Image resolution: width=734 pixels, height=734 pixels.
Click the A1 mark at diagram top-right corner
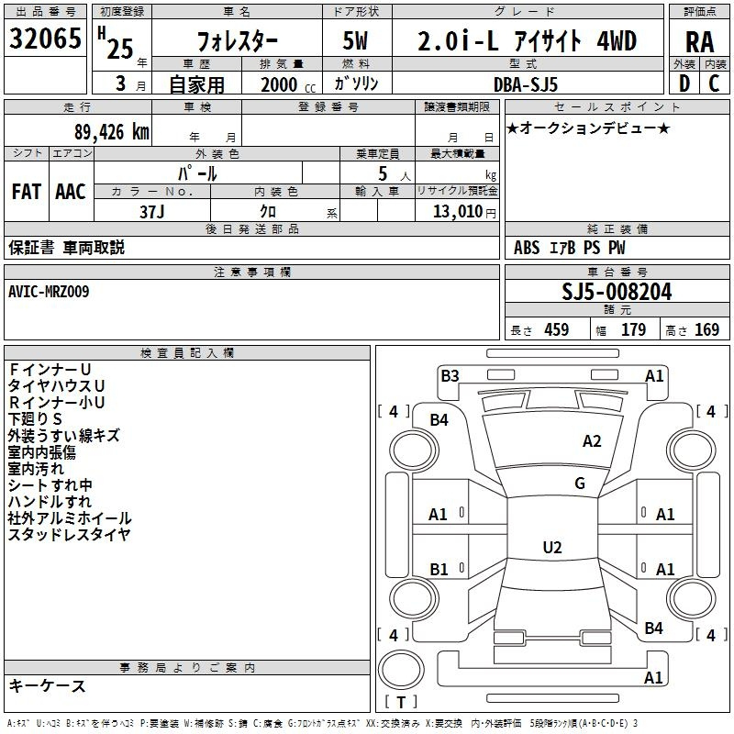coord(654,375)
